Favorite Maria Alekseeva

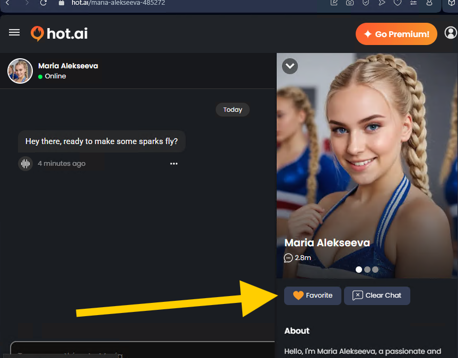click(x=312, y=296)
